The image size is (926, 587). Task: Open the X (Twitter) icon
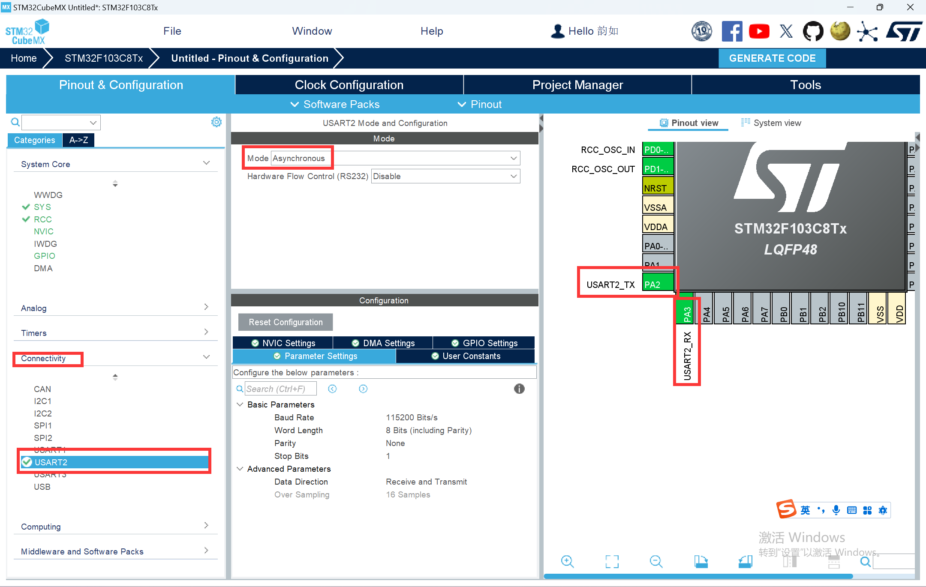click(786, 31)
